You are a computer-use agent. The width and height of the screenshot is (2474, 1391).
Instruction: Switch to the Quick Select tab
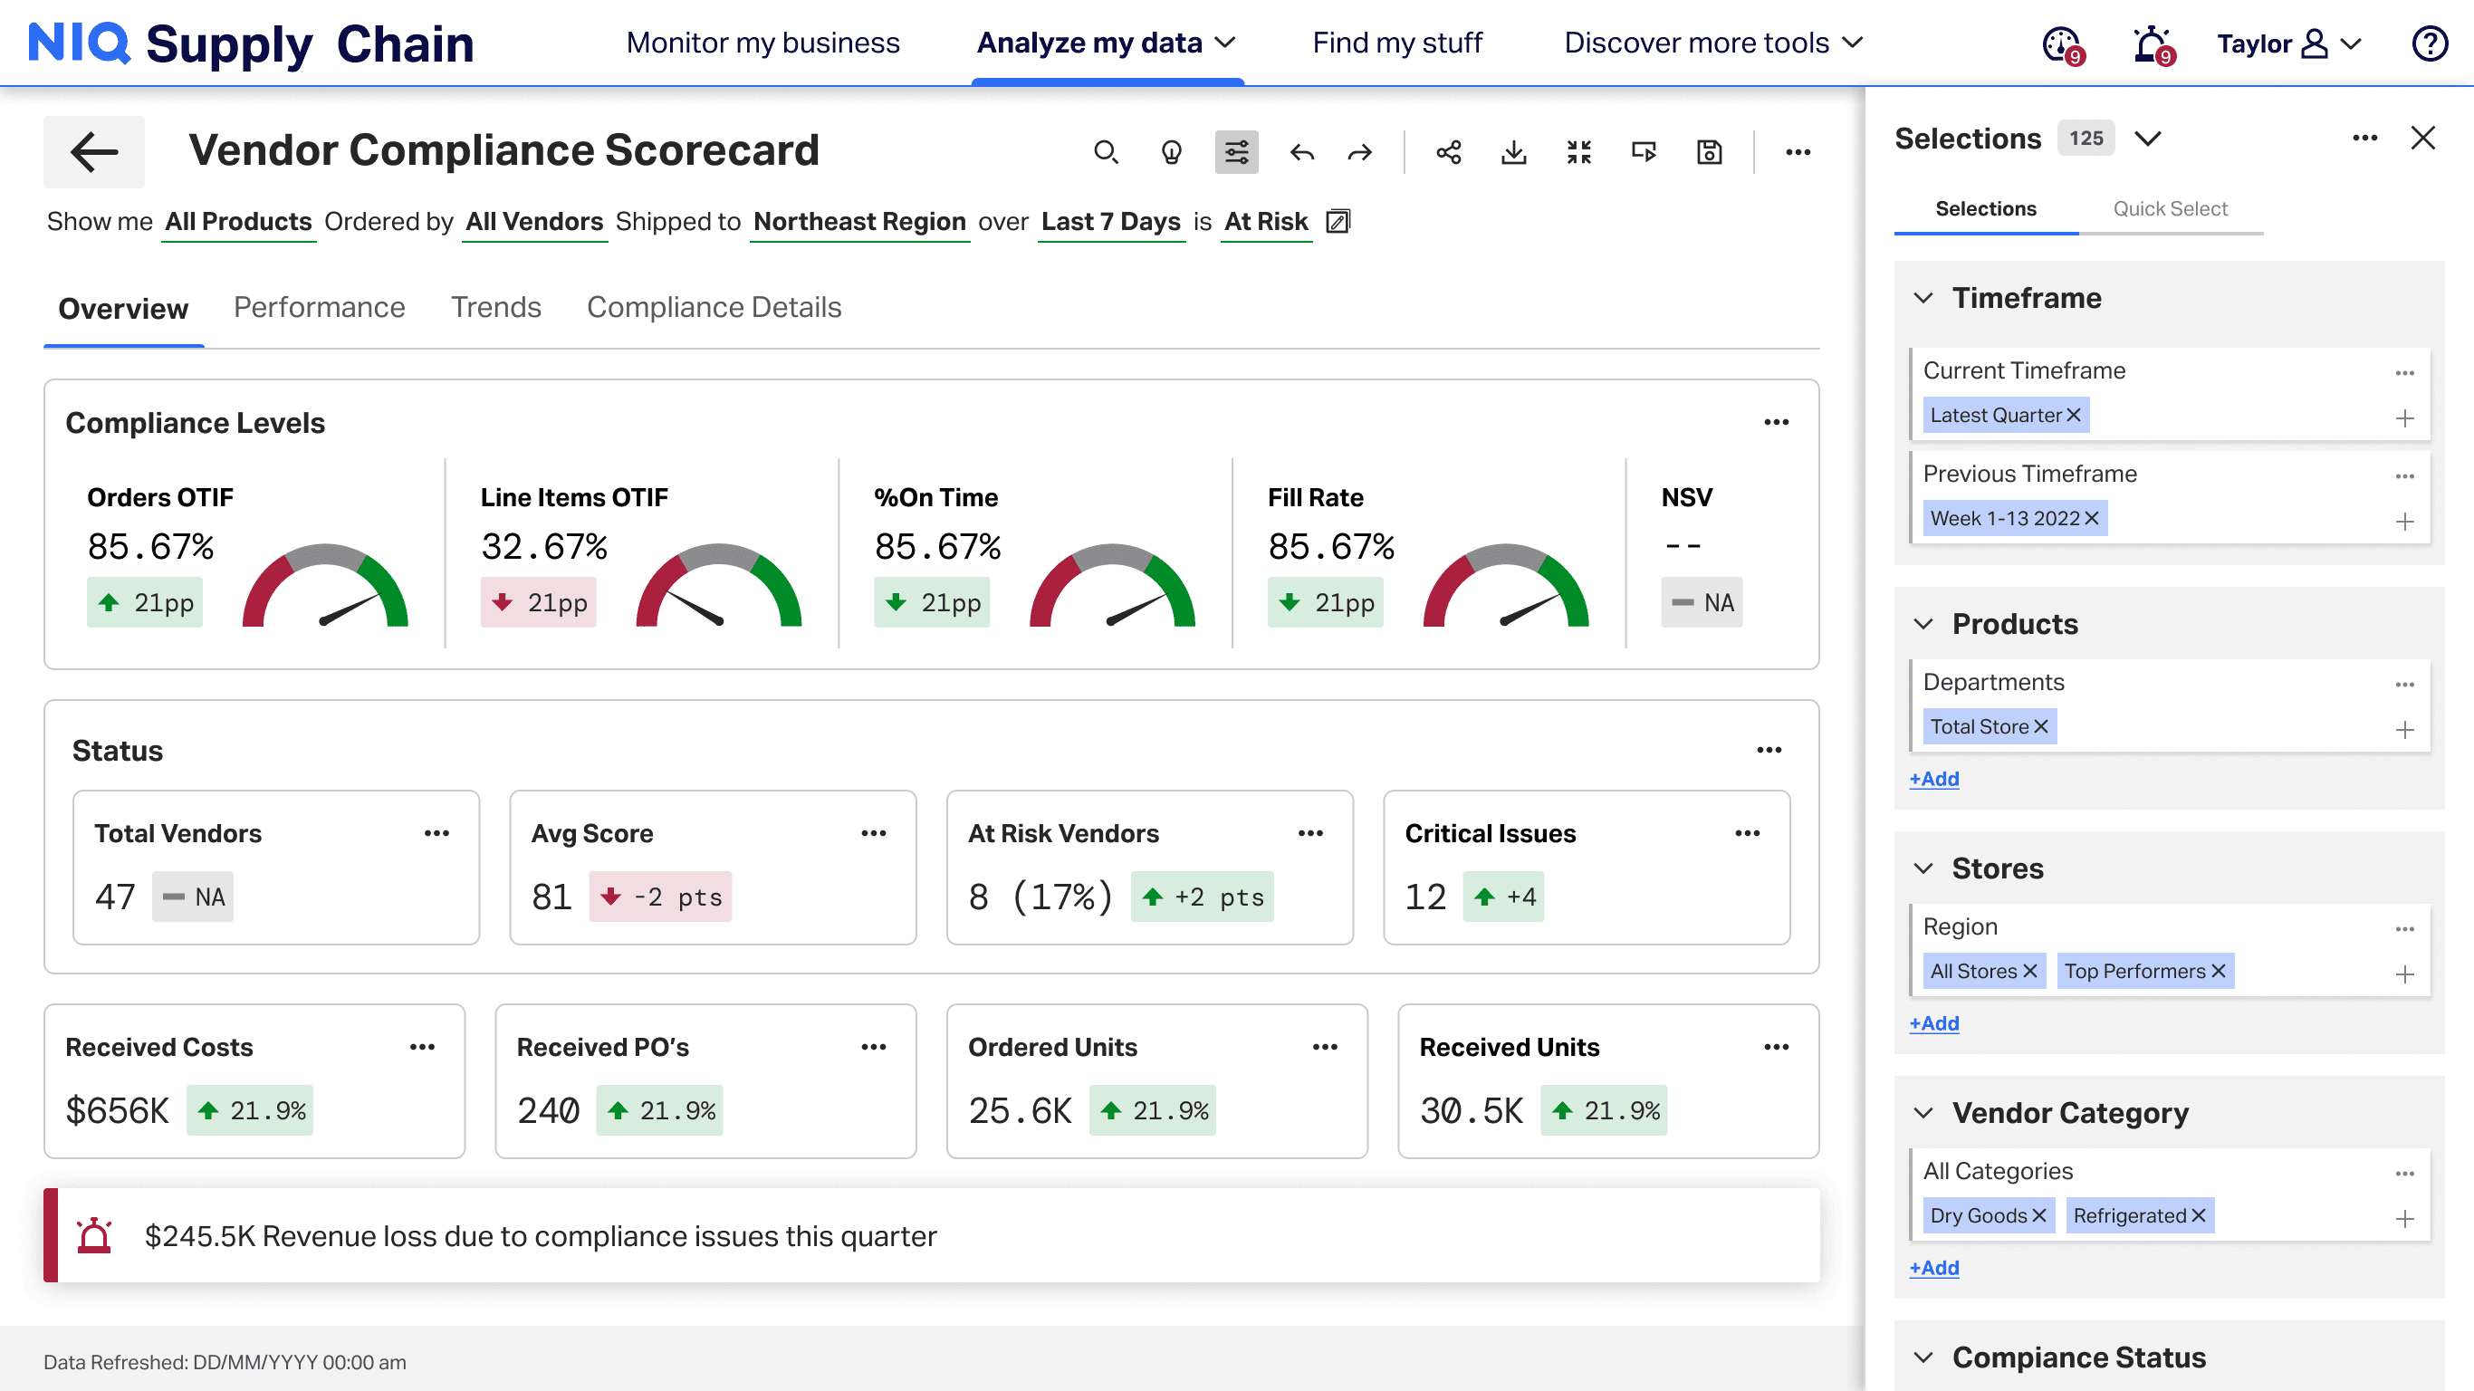[x=2170, y=208]
